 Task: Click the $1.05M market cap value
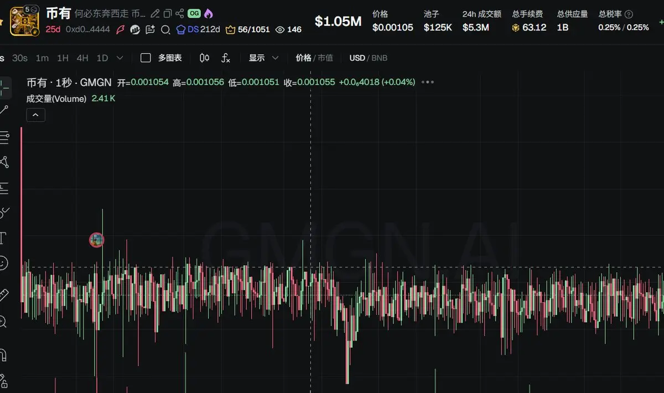coord(338,21)
